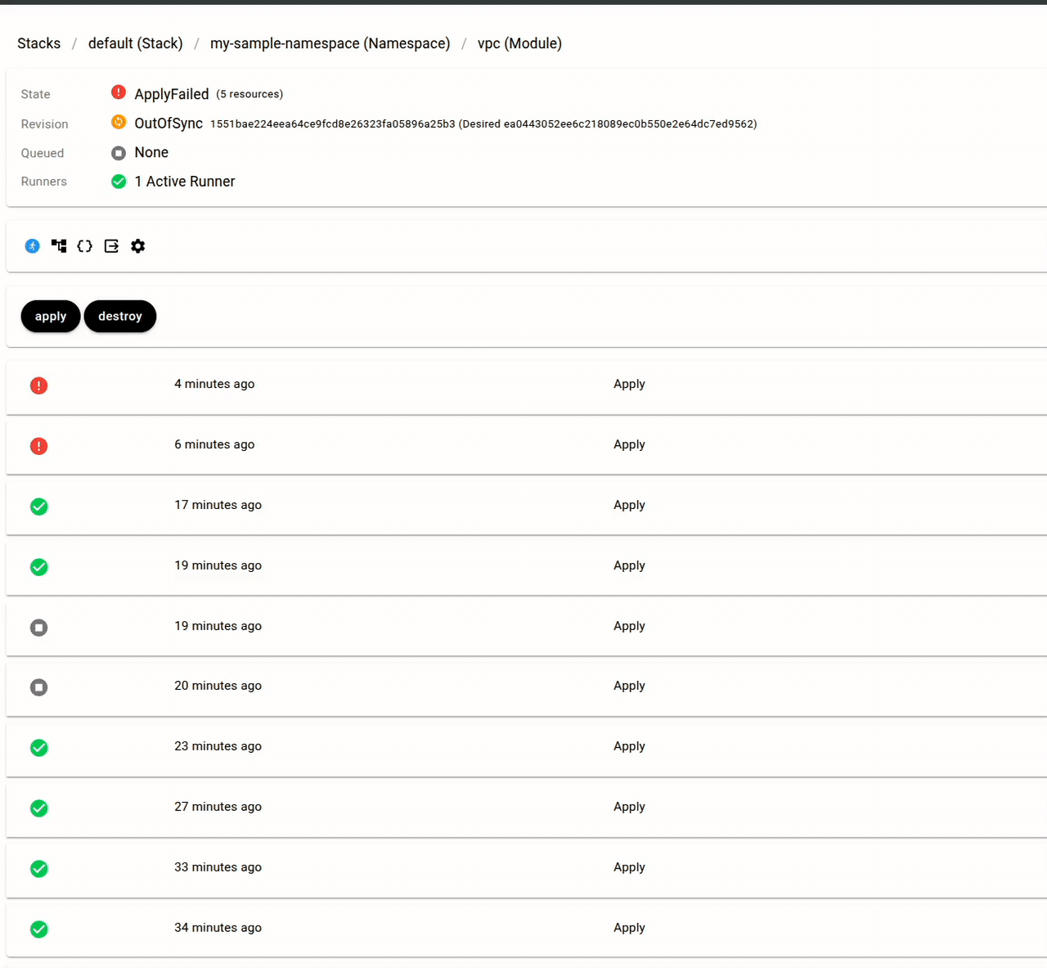
Task: Open the runs view via blue runner icon
Action: coord(33,246)
